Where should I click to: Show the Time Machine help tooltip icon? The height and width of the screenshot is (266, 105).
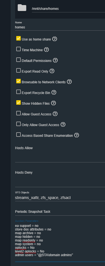(46, 50)
